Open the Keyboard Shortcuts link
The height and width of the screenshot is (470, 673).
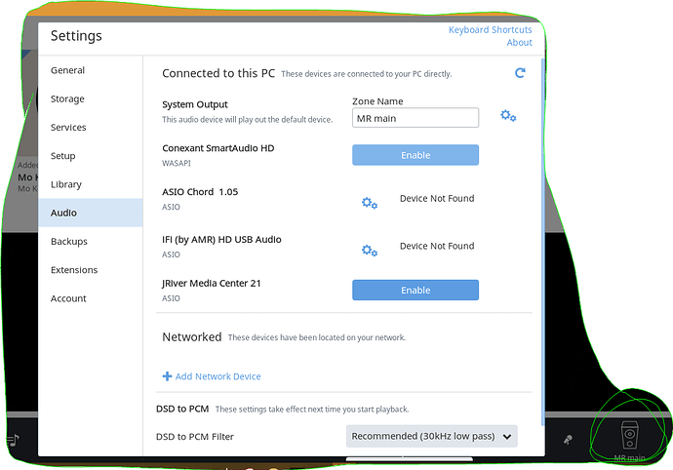(491, 30)
